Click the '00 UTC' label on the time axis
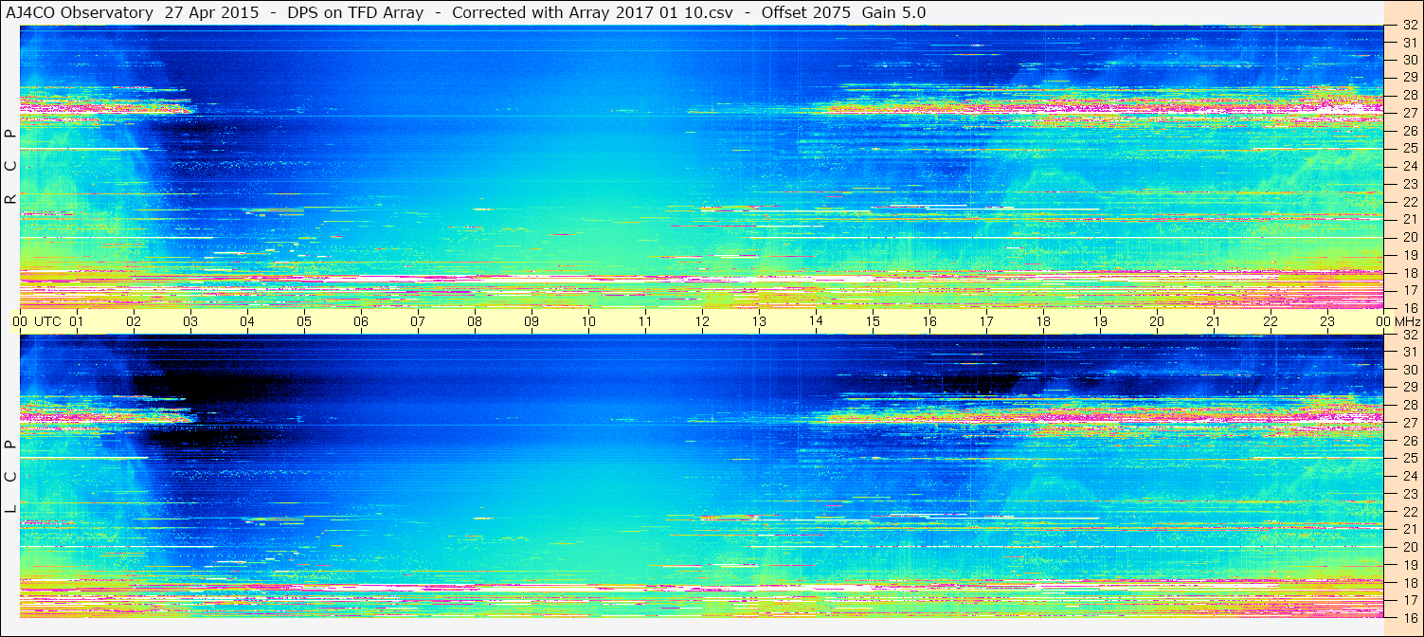The width and height of the screenshot is (1424, 637). (x=37, y=321)
